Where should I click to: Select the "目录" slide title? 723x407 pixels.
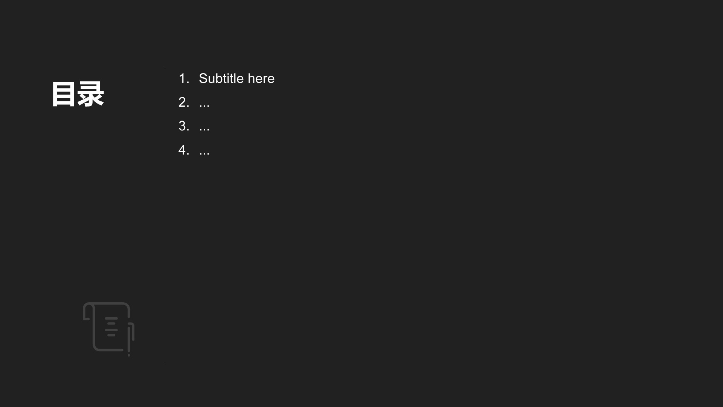78,94
